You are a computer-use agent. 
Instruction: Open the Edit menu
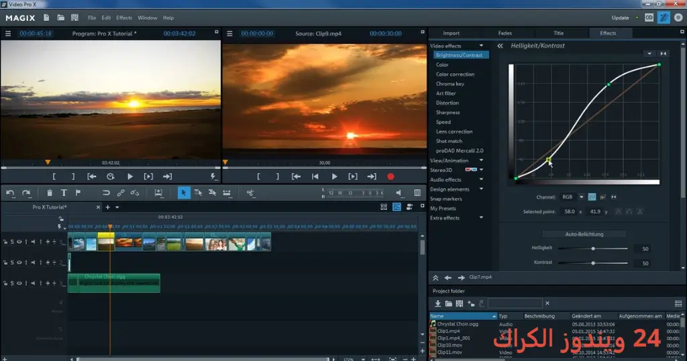(106, 18)
